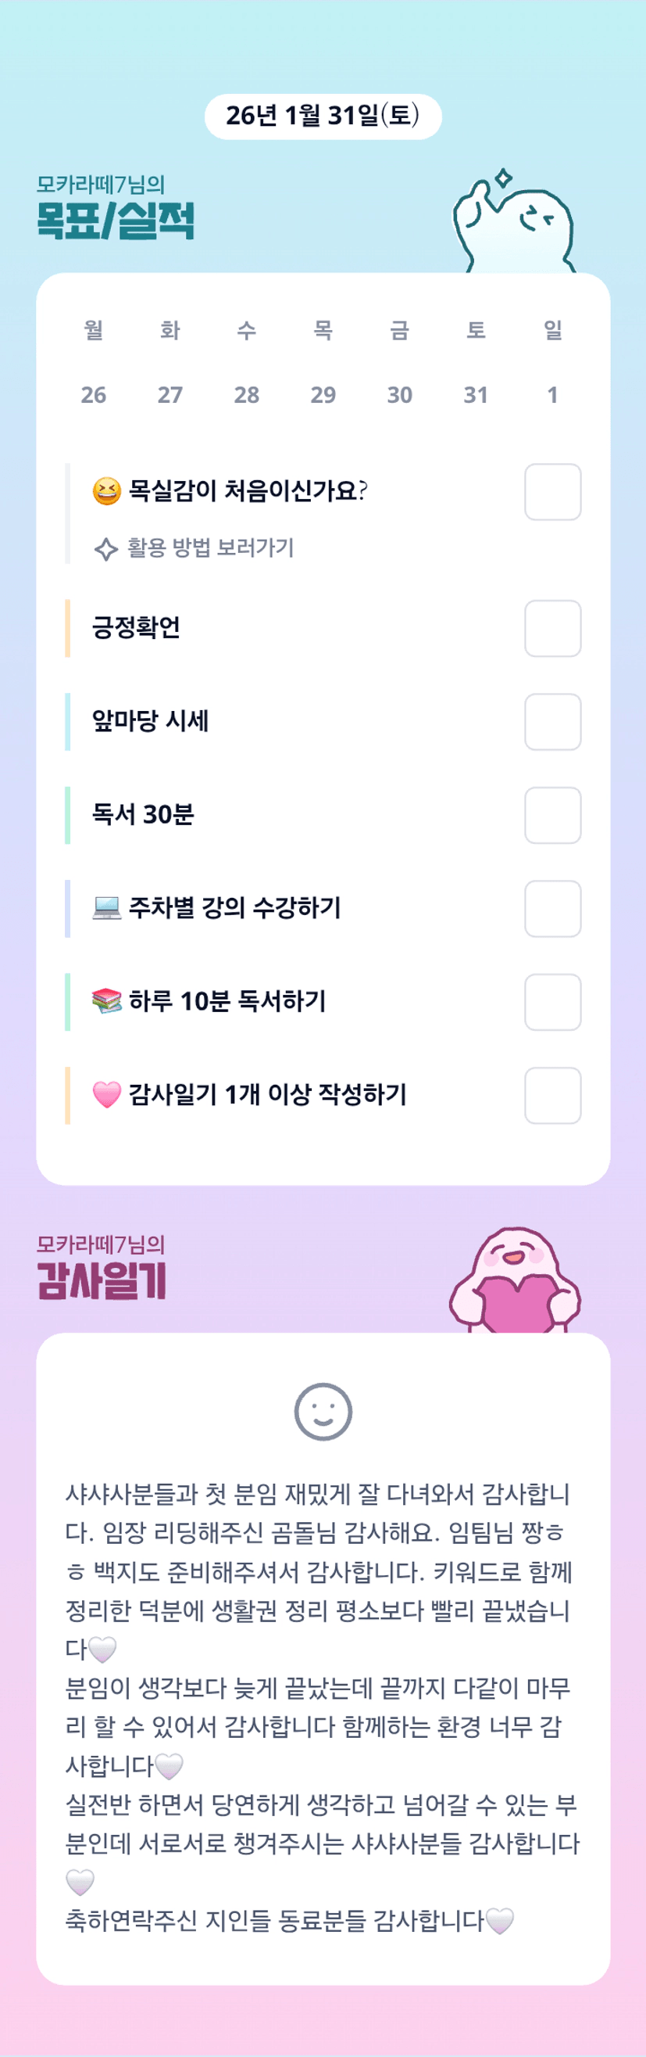Image resolution: width=646 pixels, height=2057 pixels.
Task: Open the 활용 방법 보러가기 link
Action: coord(211,548)
